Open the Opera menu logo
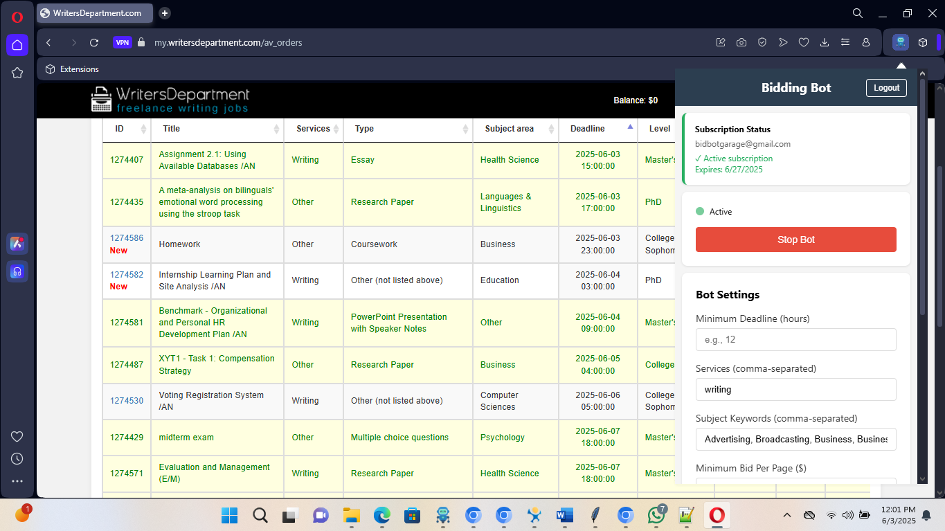Viewport: 945px width, 531px height. (17, 17)
